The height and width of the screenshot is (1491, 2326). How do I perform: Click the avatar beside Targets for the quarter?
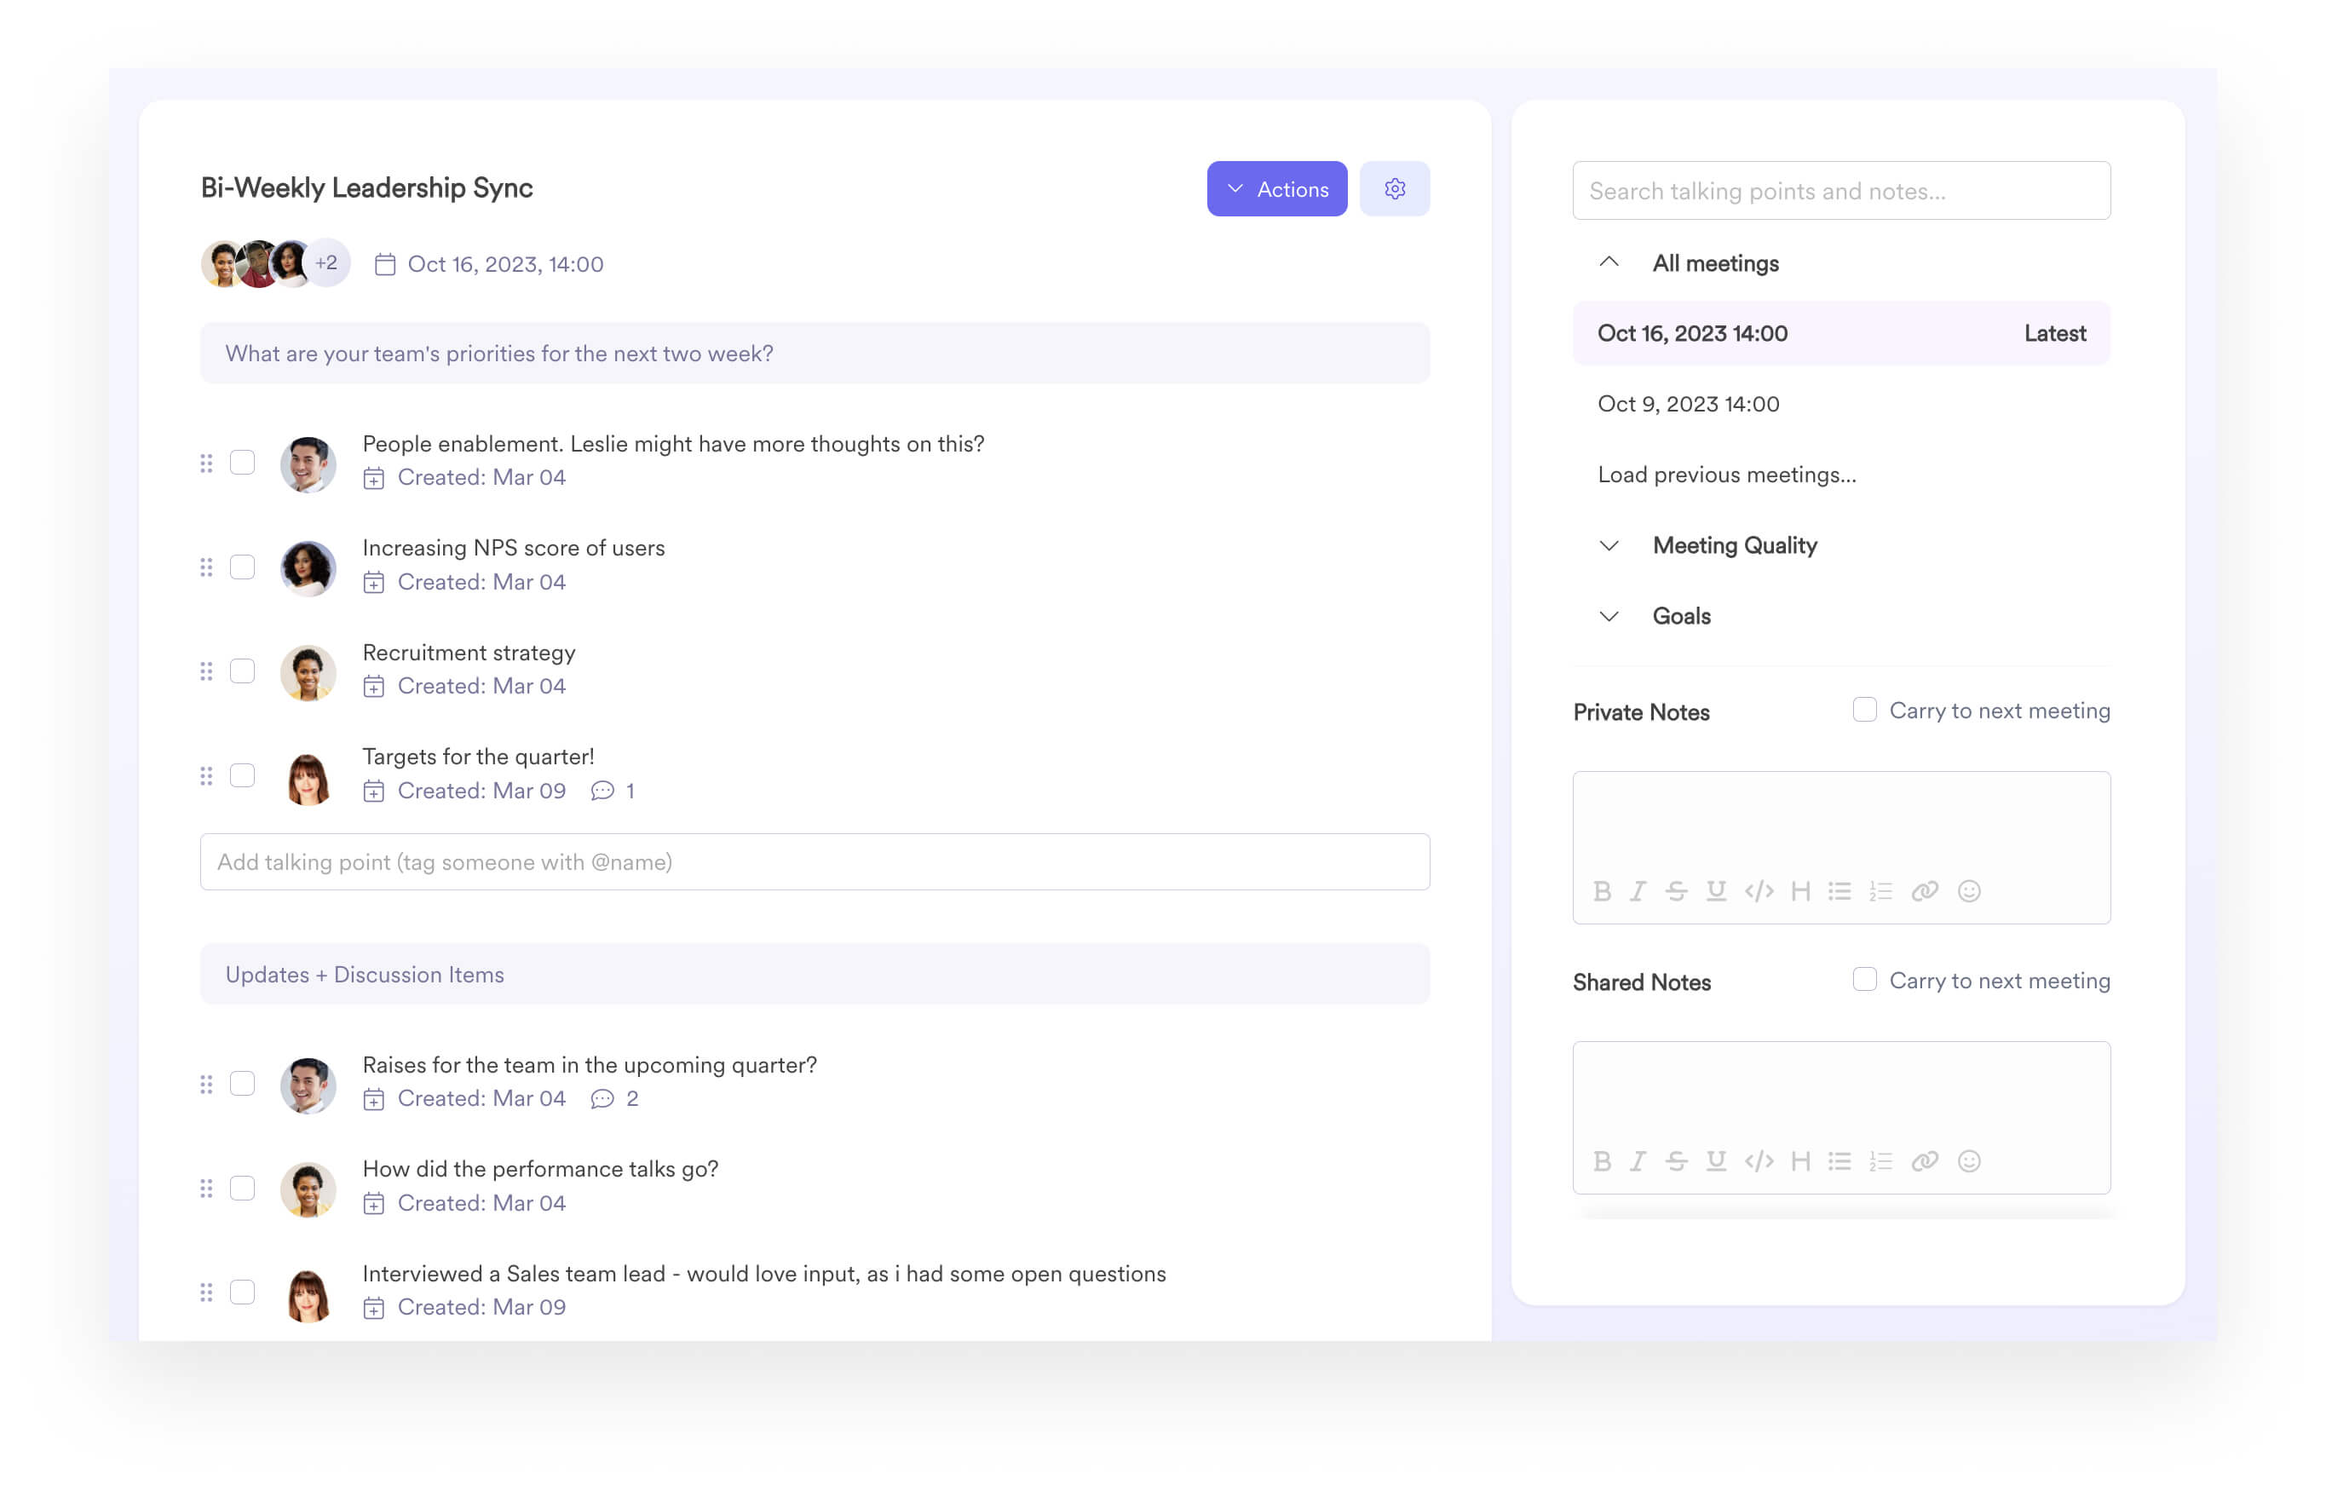(x=308, y=777)
